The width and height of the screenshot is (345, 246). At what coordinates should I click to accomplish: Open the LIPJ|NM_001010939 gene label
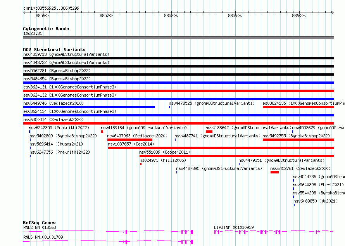(234, 227)
